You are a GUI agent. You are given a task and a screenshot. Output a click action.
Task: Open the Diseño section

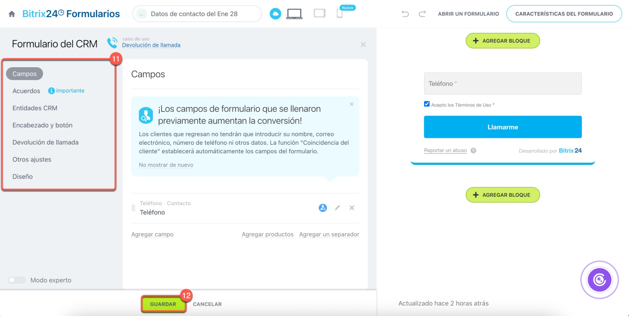click(23, 177)
